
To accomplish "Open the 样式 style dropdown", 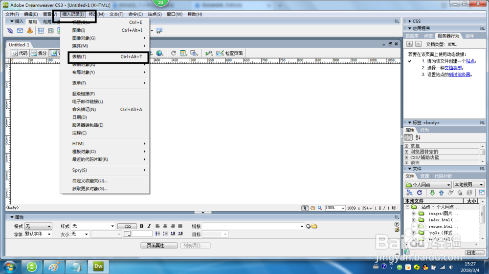I will (x=93, y=226).
